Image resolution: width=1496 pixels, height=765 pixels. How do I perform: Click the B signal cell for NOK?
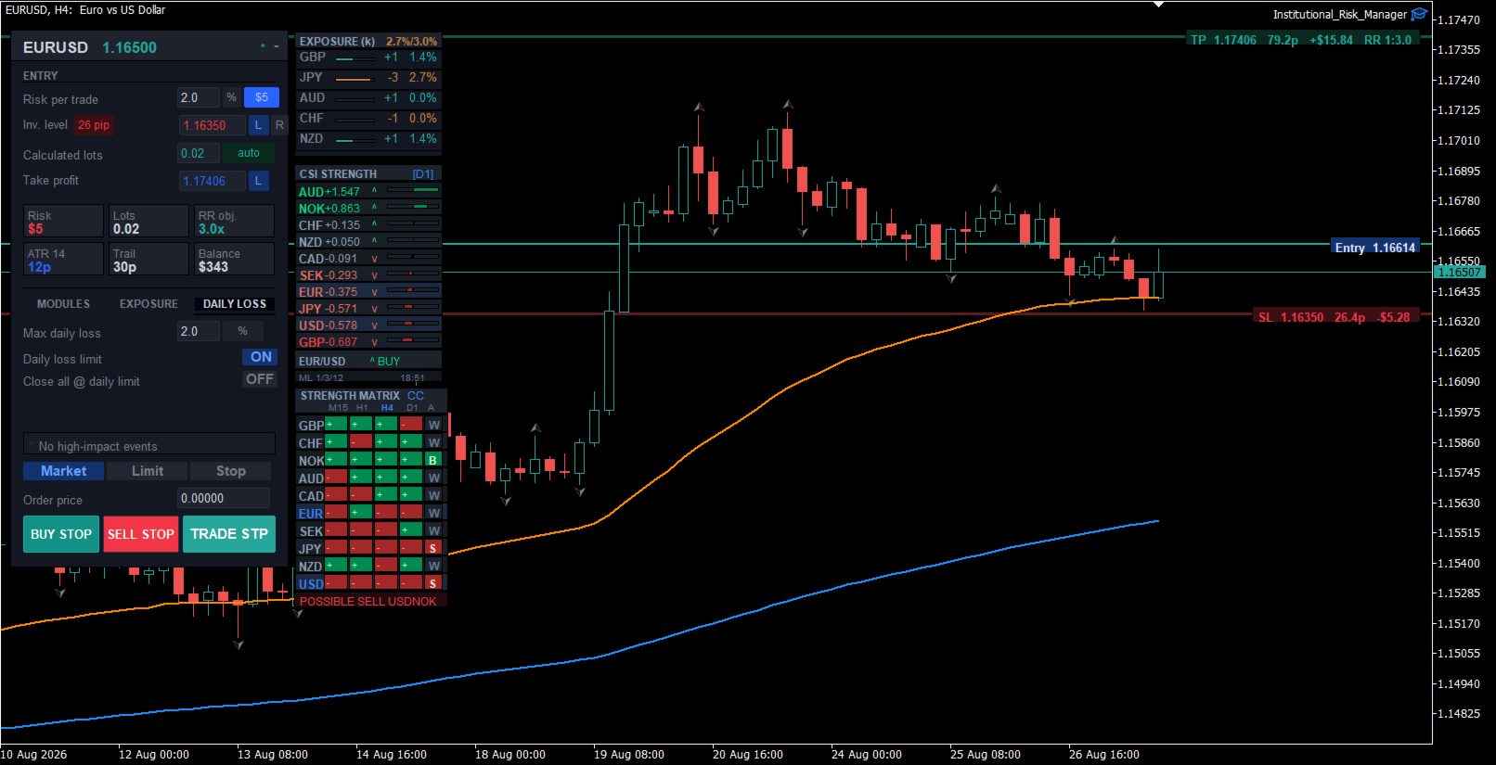[432, 460]
